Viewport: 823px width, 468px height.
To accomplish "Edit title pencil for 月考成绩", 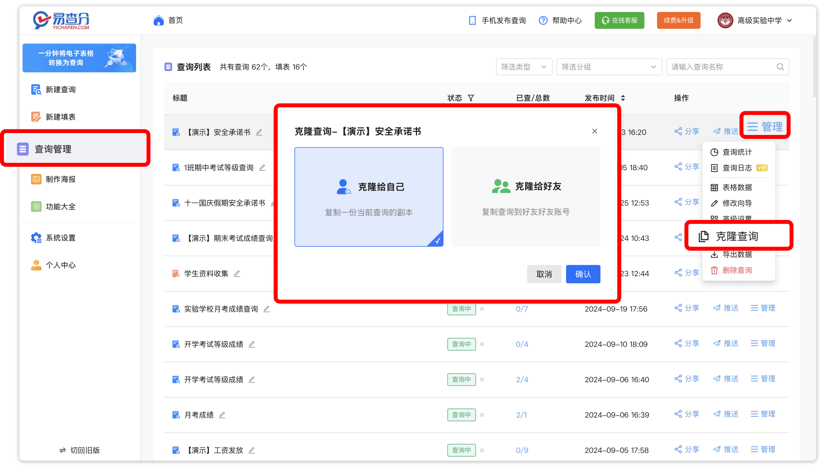I will [222, 415].
